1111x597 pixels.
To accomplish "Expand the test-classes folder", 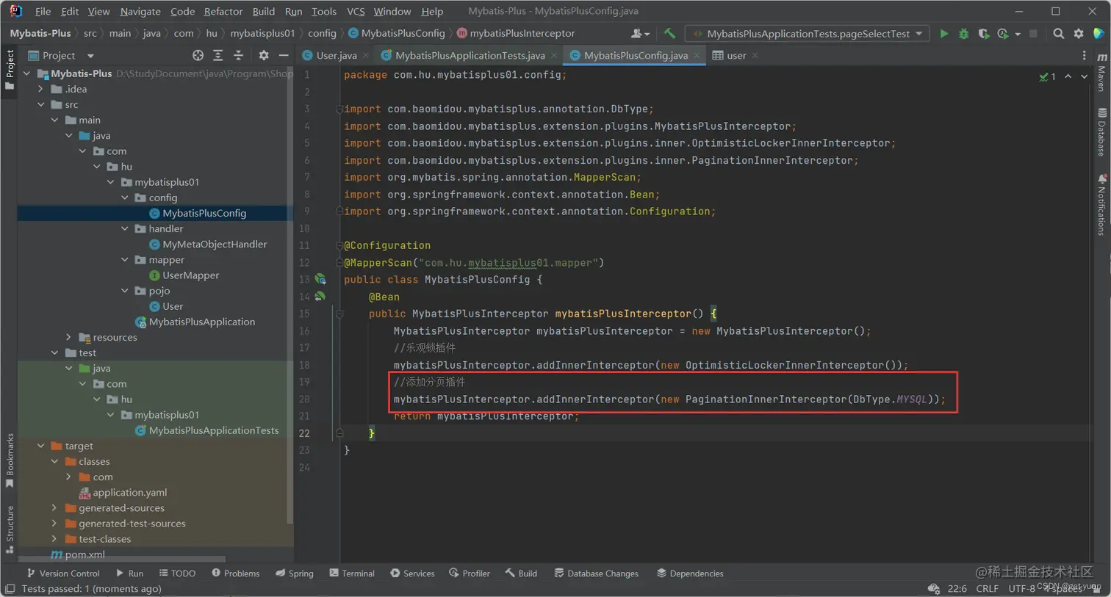I will tap(54, 539).
